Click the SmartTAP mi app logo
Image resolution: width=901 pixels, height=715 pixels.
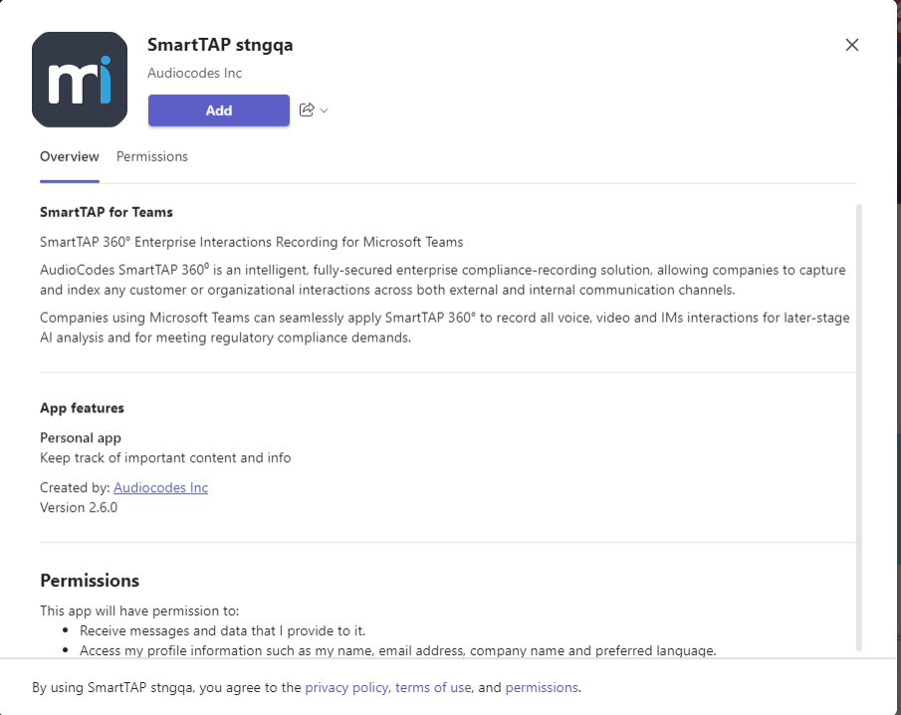point(80,80)
